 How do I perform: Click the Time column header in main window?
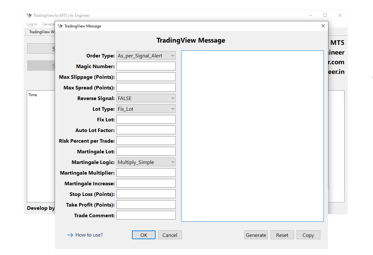click(x=33, y=95)
